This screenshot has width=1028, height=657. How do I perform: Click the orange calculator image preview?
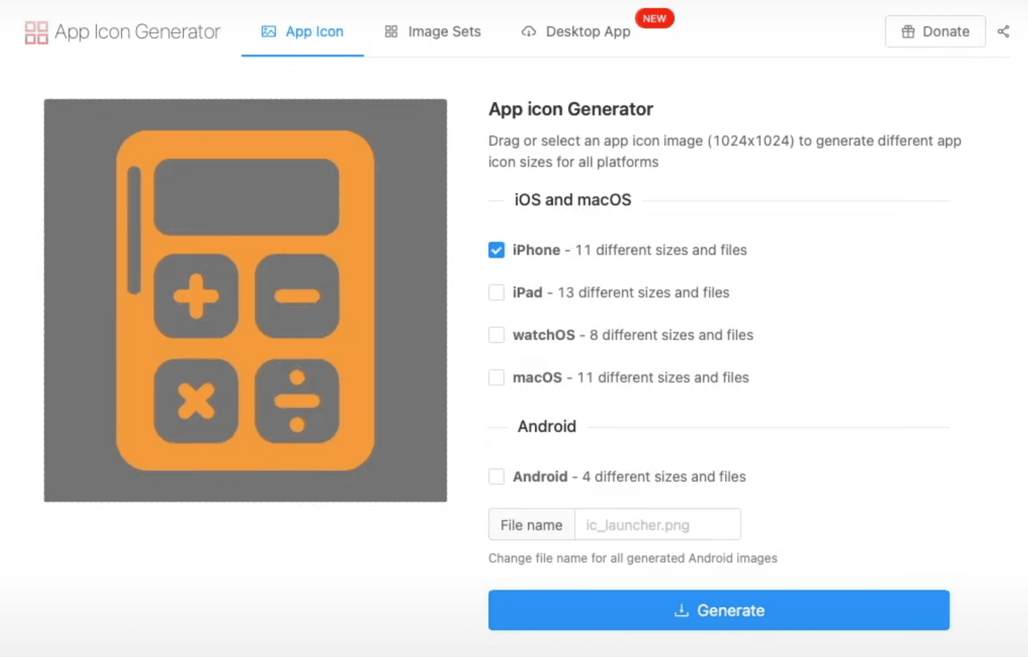click(246, 300)
